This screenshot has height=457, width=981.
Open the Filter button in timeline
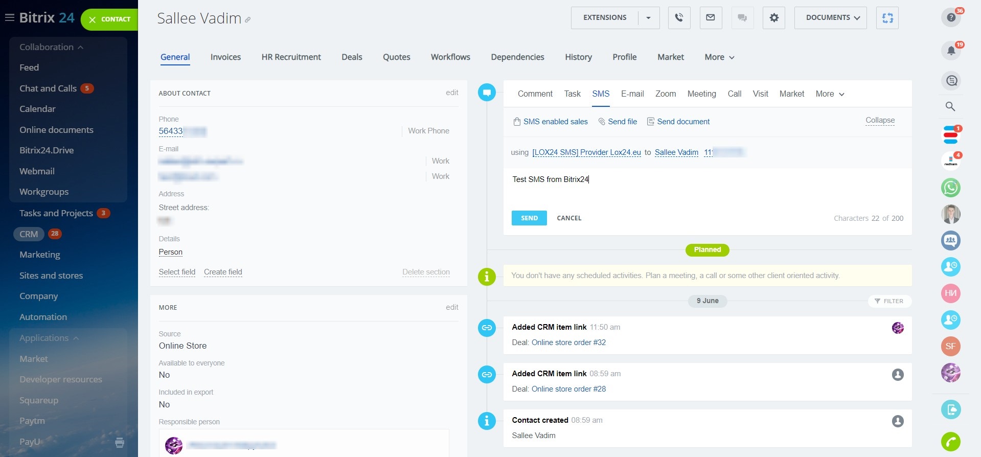(x=889, y=301)
